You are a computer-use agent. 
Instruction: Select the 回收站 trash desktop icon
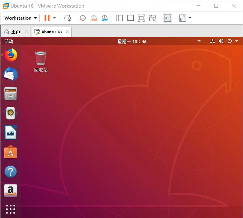click(41, 62)
